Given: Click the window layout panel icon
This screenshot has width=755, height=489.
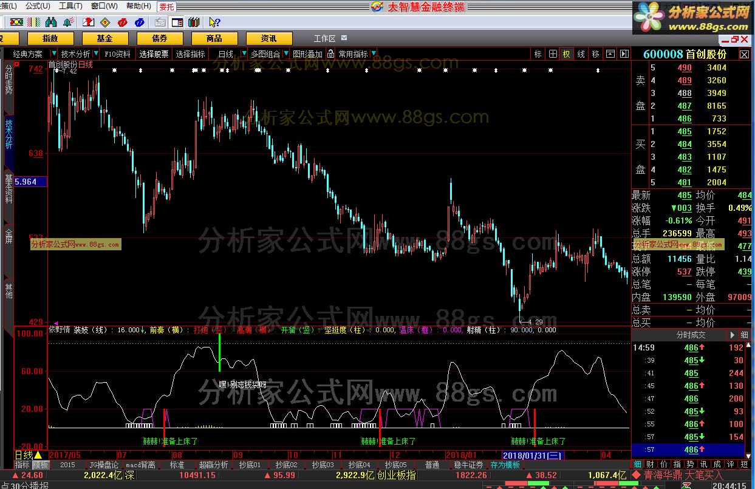Looking at the screenshot, I should (177, 22).
